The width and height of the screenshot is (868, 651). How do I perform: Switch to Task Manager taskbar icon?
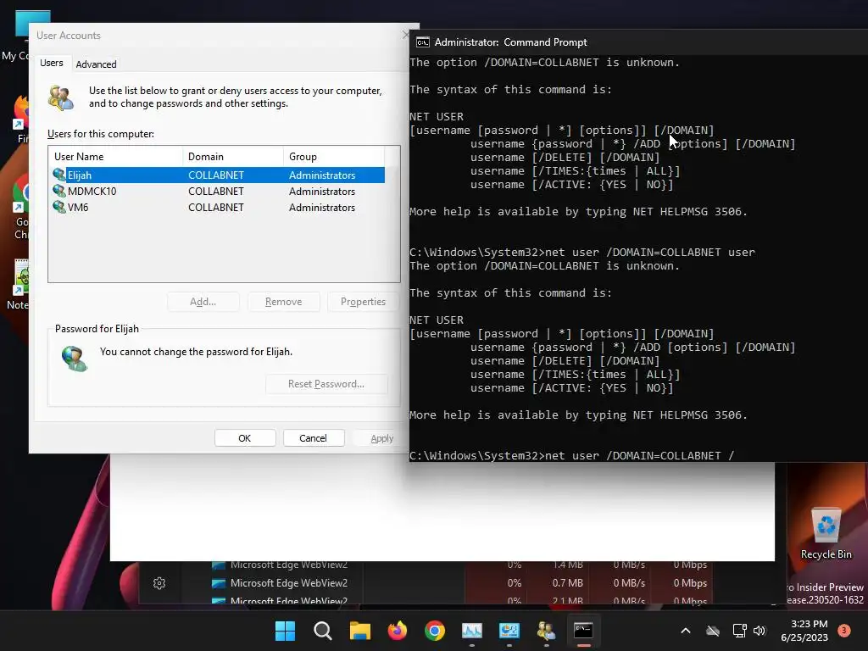click(471, 631)
